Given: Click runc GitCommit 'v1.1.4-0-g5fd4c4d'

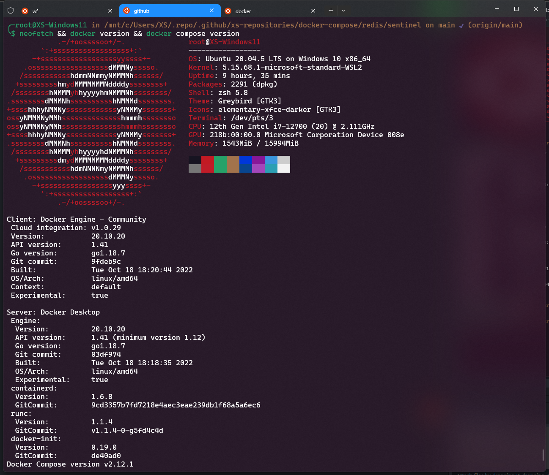Looking at the screenshot, I should pos(127,431).
